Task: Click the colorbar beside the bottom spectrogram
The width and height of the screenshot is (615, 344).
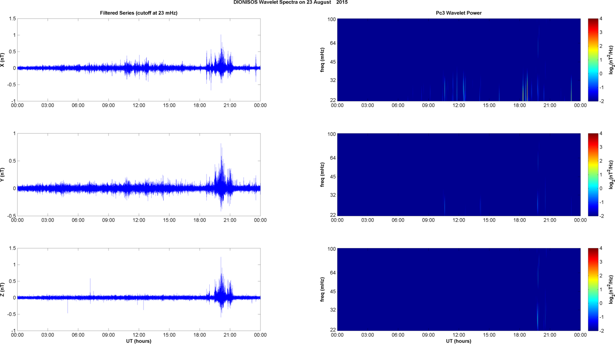Action: (x=593, y=289)
